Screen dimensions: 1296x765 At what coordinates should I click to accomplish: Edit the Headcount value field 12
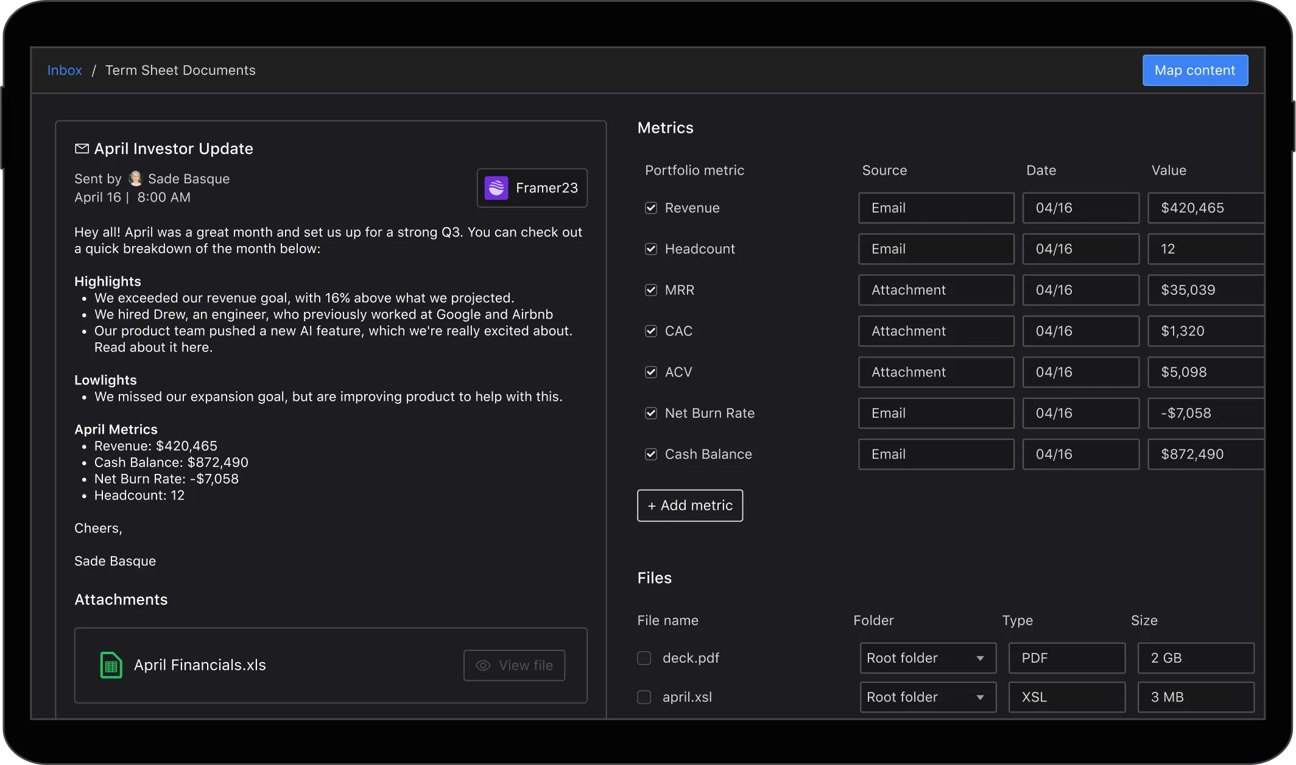coord(1206,249)
